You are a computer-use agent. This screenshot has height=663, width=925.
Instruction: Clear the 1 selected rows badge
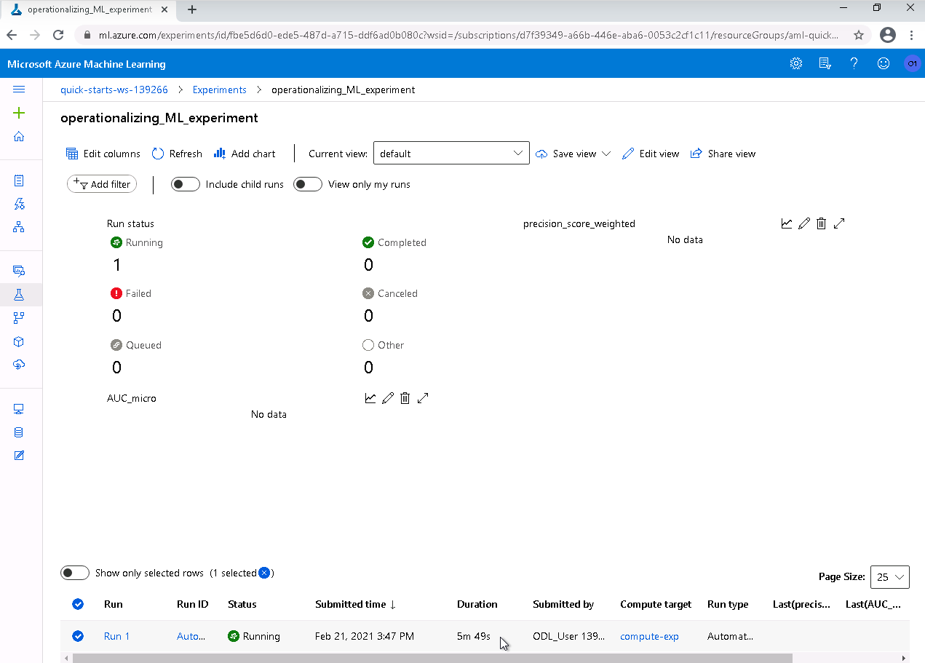pos(264,573)
